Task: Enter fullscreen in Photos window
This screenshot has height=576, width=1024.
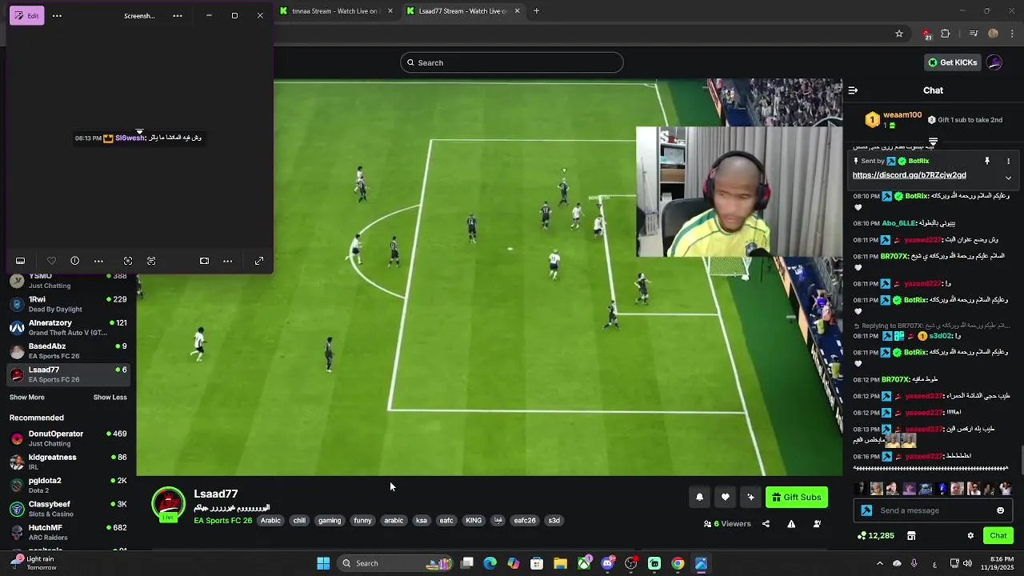Action: click(259, 261)
